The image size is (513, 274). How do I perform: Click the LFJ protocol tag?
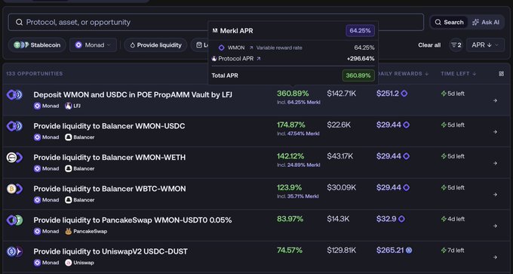coord(72,106)
